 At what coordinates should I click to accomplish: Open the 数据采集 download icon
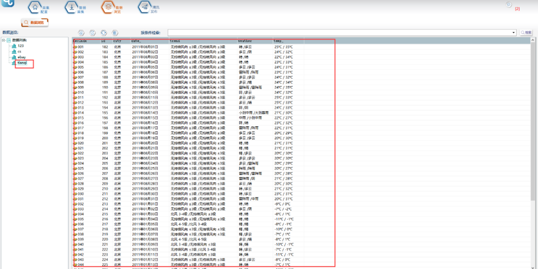coord(71,7)
